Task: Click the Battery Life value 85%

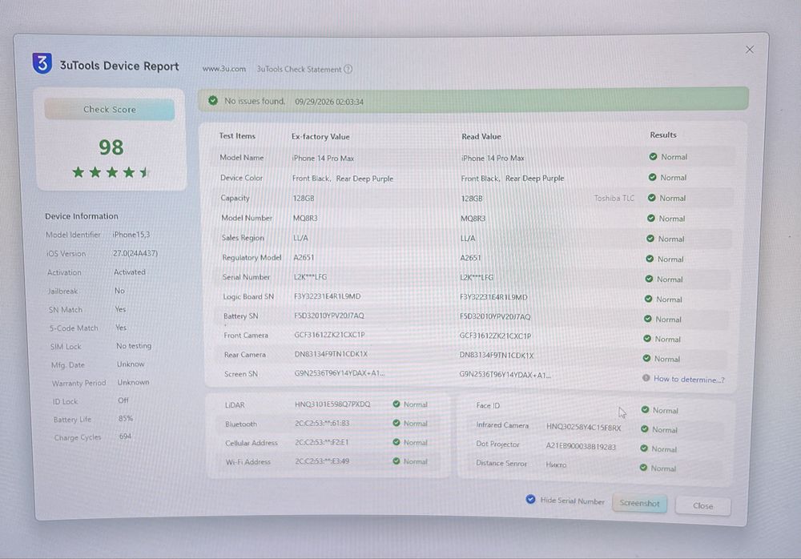Action: [126, 419]
